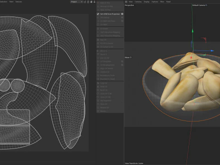Open options gear for Set UVW from Projection
This screenshot has width=220, height=165.
tap(122, 14)
